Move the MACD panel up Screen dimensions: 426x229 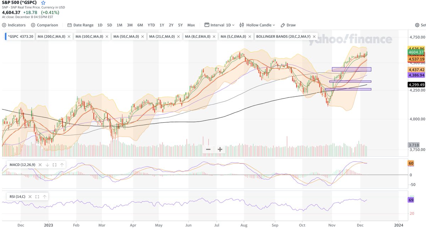pyautogui.click(x=62, y=165)
